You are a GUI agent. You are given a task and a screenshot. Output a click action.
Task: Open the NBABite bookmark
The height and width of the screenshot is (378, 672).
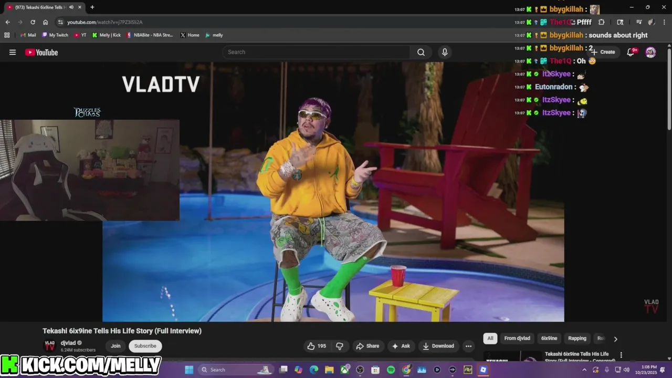pyautogui.click(x=150, y=35)
